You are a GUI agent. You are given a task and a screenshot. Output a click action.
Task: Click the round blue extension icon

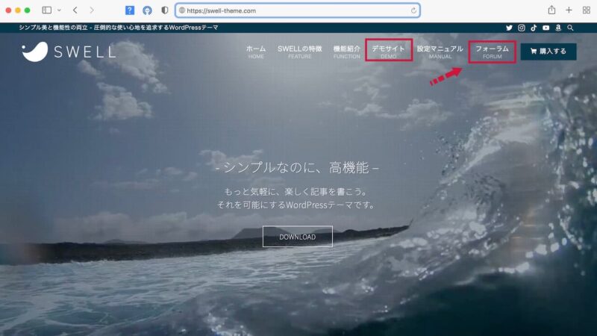147,10
